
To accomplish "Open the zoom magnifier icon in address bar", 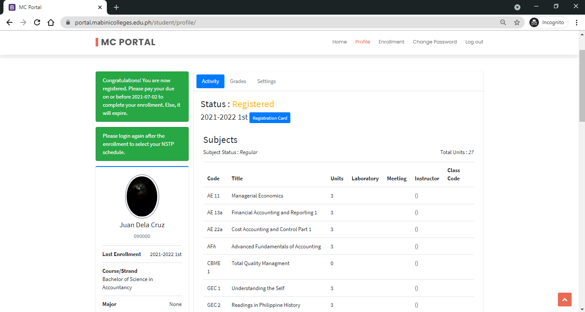I will (503, 22).
